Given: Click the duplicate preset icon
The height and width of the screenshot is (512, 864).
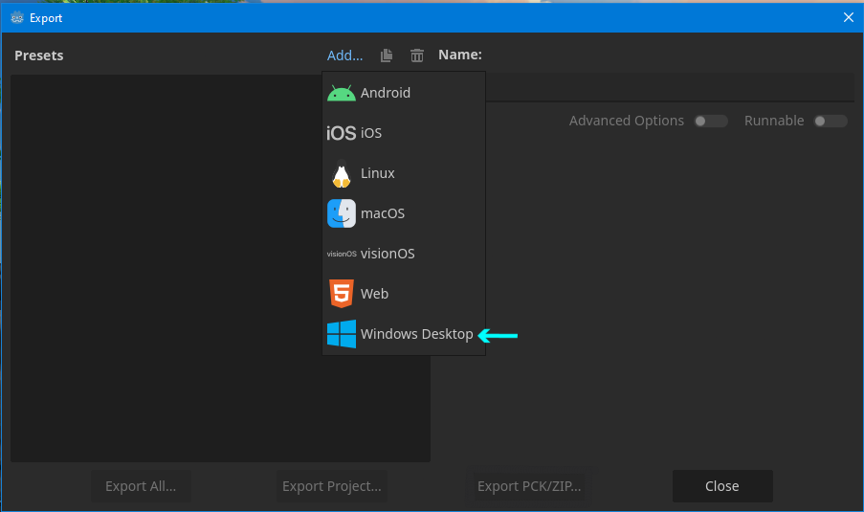Looking at the screenshot, I should coord(387,56).
